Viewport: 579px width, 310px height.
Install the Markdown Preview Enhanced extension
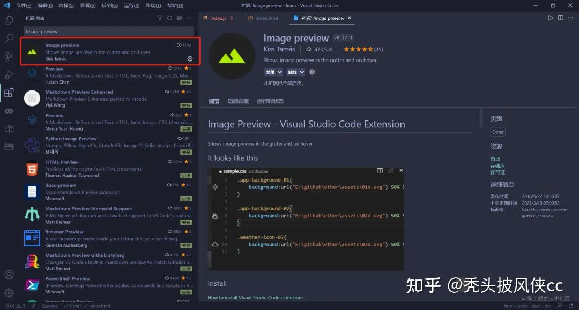click(187, 106)
